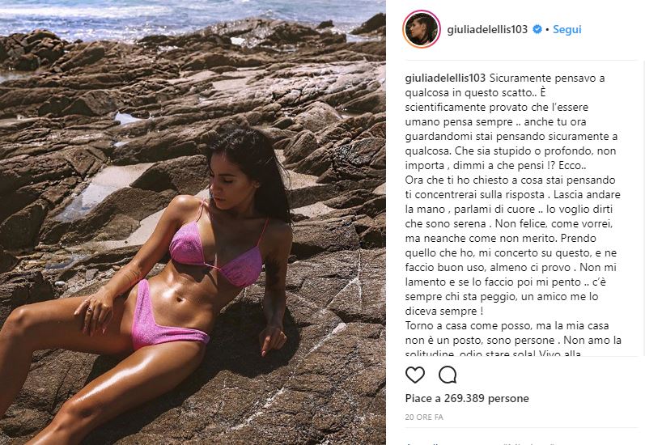This screenshot has height=445, width=645.
Task: Click the caption line starting 'Ora che ti ho chiesto'
Action: [x=510, y=180]
